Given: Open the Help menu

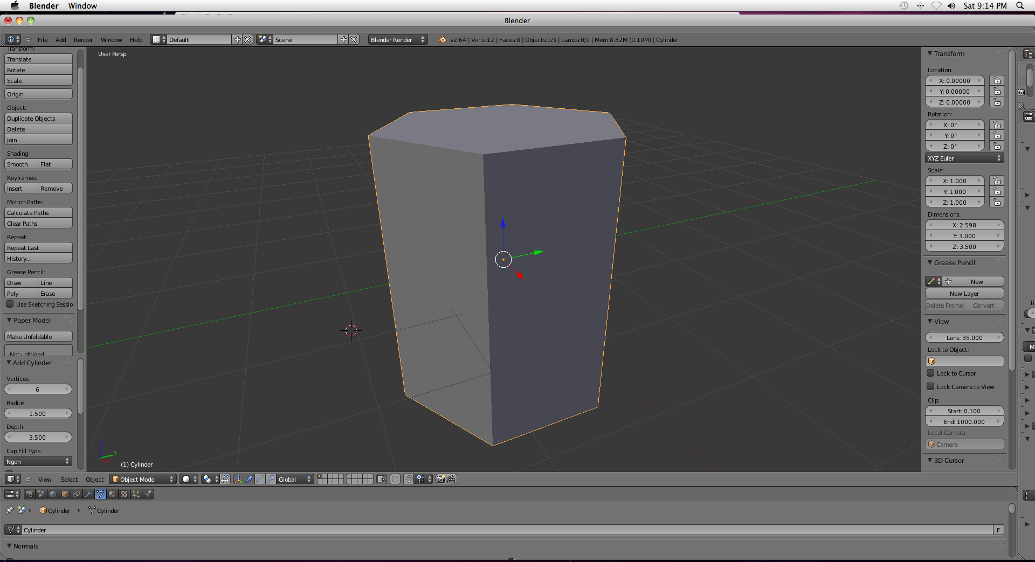Looking at the screenshot, I should coord(136,39).
